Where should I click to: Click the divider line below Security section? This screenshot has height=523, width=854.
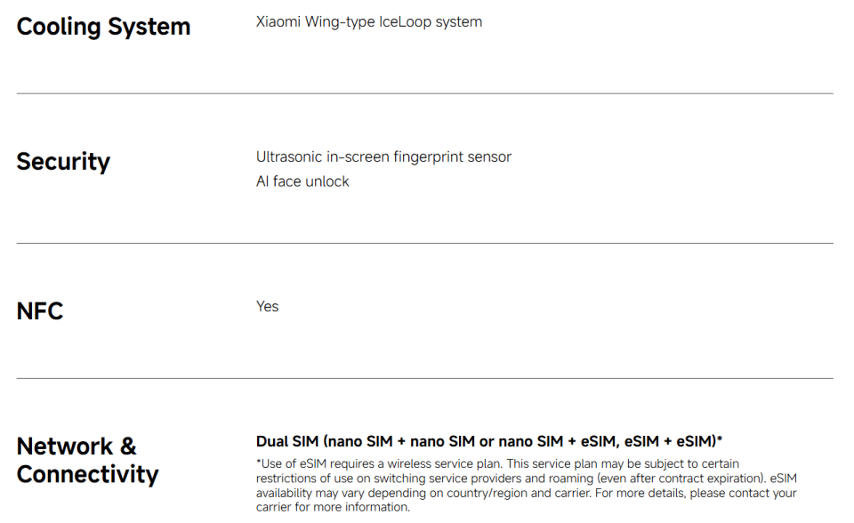click(425, 243)
